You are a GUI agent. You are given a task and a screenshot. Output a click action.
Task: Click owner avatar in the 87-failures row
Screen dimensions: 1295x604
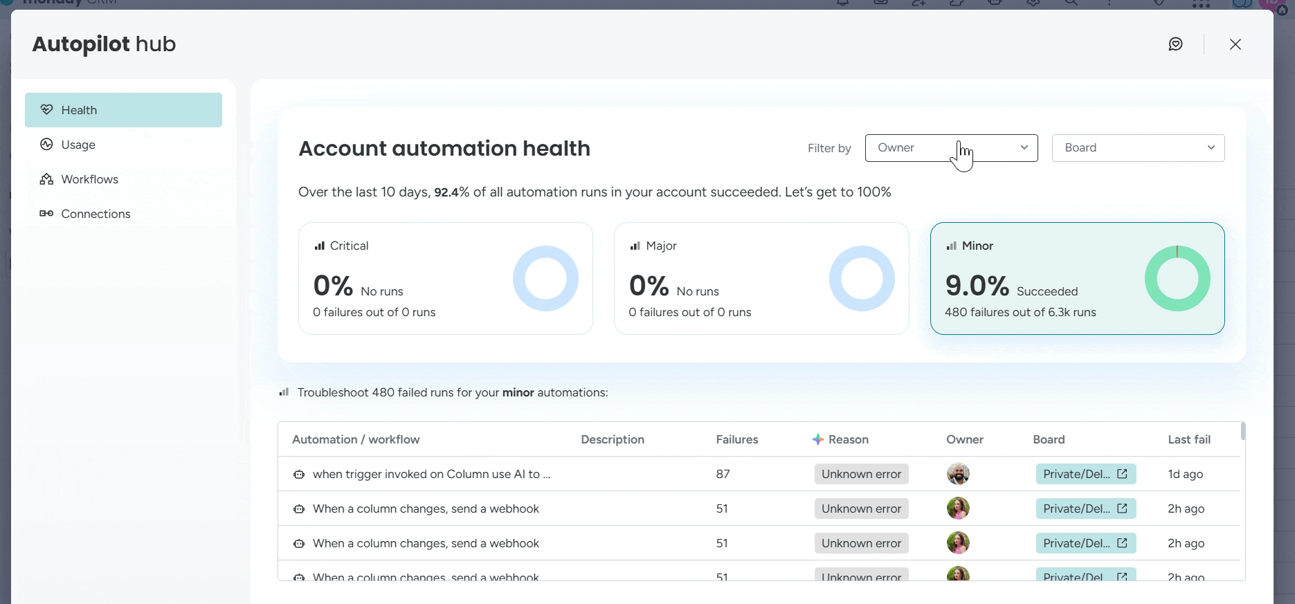(x=958, y=474)
